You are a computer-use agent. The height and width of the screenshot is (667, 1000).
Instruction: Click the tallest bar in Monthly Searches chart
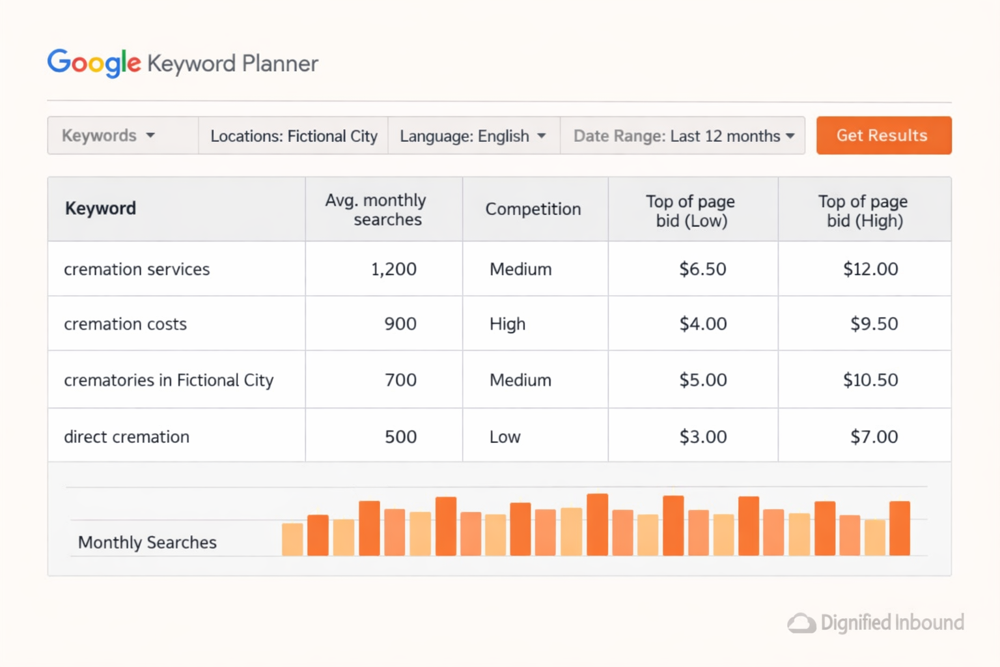pyautogui.click(x=597, y=523)
